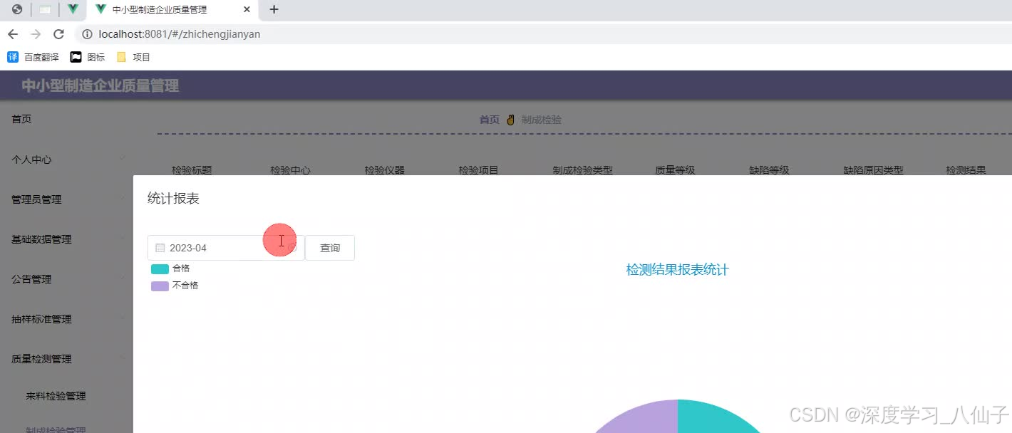Open the 首页 sidebar menu item
Screen dimensions: 1012x433
(21, 118)
